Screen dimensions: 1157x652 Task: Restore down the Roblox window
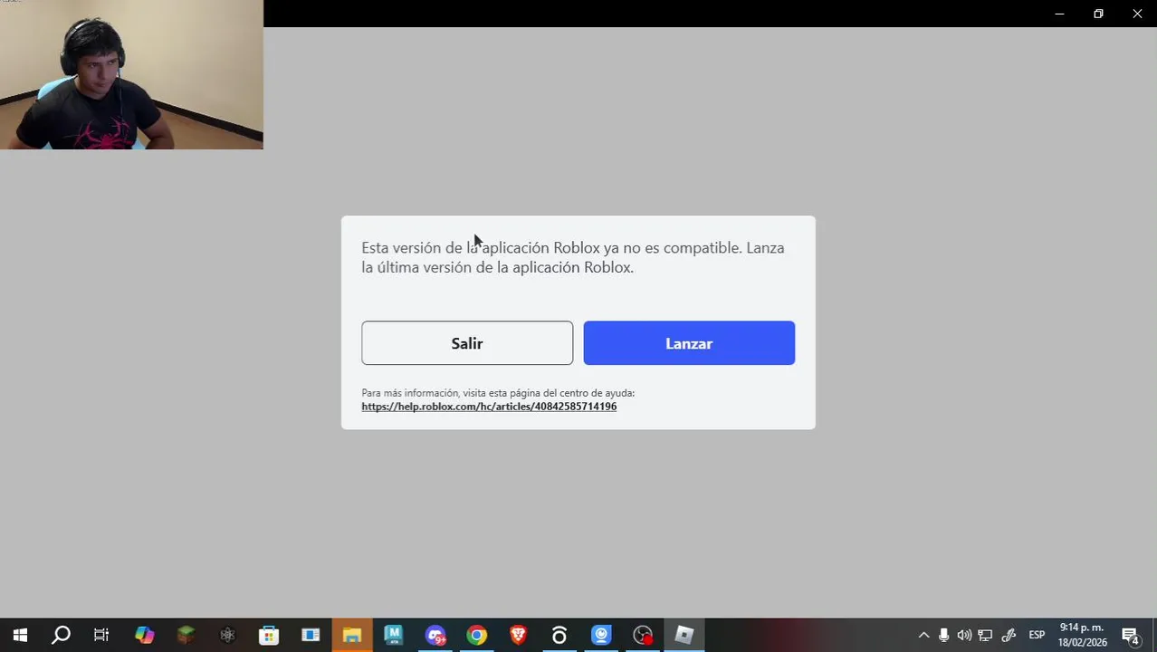[1098, 14]
